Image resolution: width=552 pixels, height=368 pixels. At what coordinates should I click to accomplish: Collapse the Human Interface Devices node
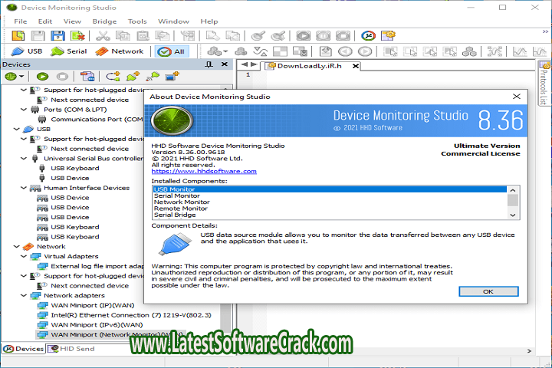[x=24, y=188]
